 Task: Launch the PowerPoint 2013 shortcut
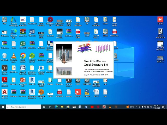23,82
